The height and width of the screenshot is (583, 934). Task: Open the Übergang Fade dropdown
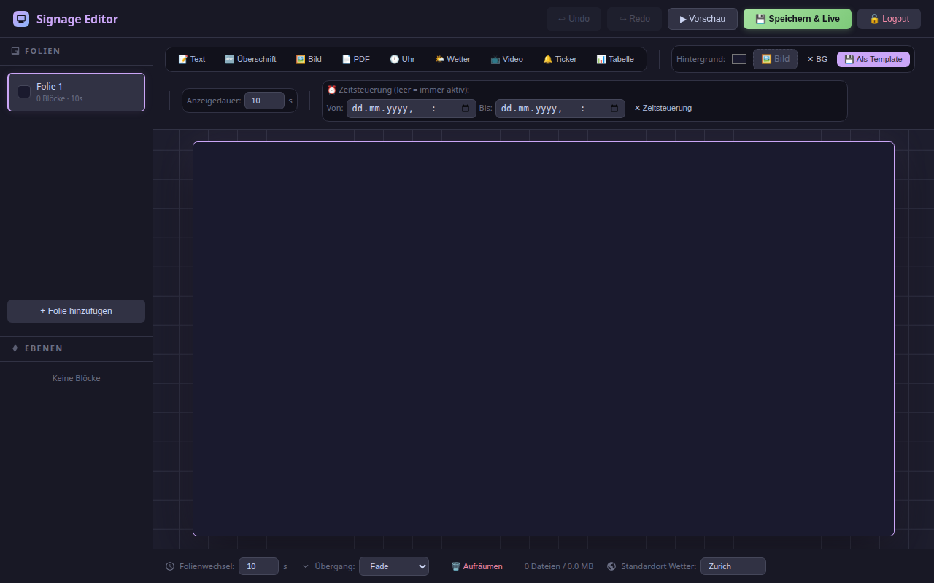point(394,566)
